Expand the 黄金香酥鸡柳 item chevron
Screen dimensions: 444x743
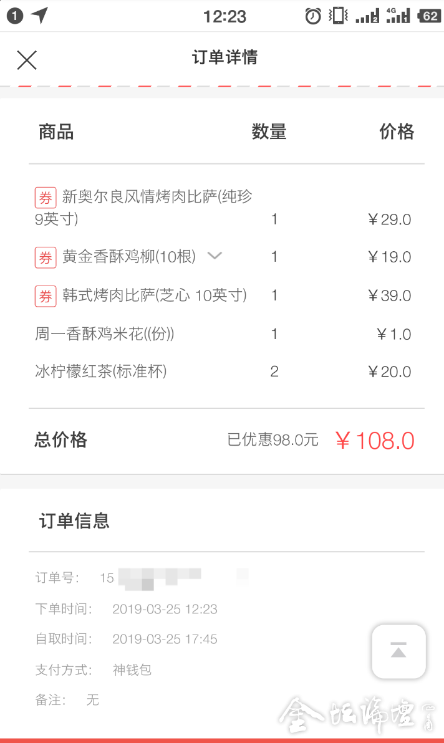215,256
